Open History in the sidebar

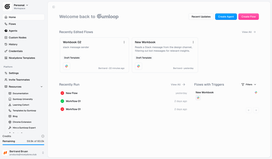pos(23,44)
